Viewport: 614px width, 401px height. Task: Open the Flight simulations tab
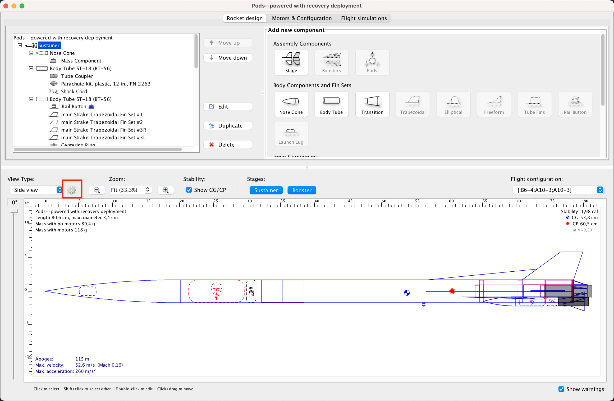click(364, 18)
